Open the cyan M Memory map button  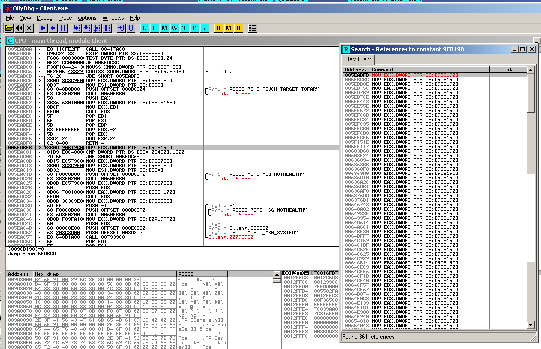point(165,28)
